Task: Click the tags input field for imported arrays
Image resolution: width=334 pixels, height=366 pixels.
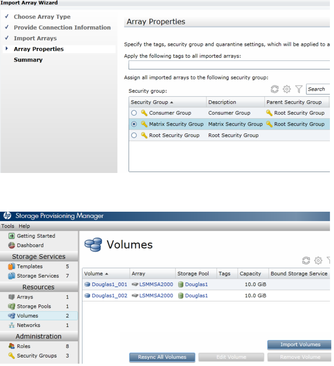Action: [229, 65]
